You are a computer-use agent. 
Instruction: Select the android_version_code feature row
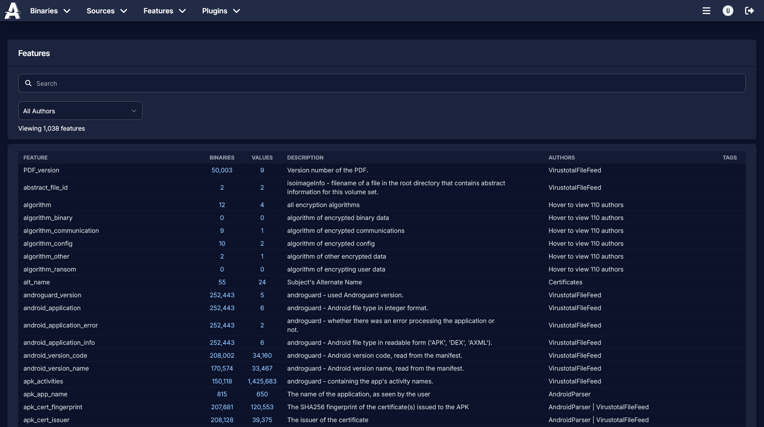55,355
